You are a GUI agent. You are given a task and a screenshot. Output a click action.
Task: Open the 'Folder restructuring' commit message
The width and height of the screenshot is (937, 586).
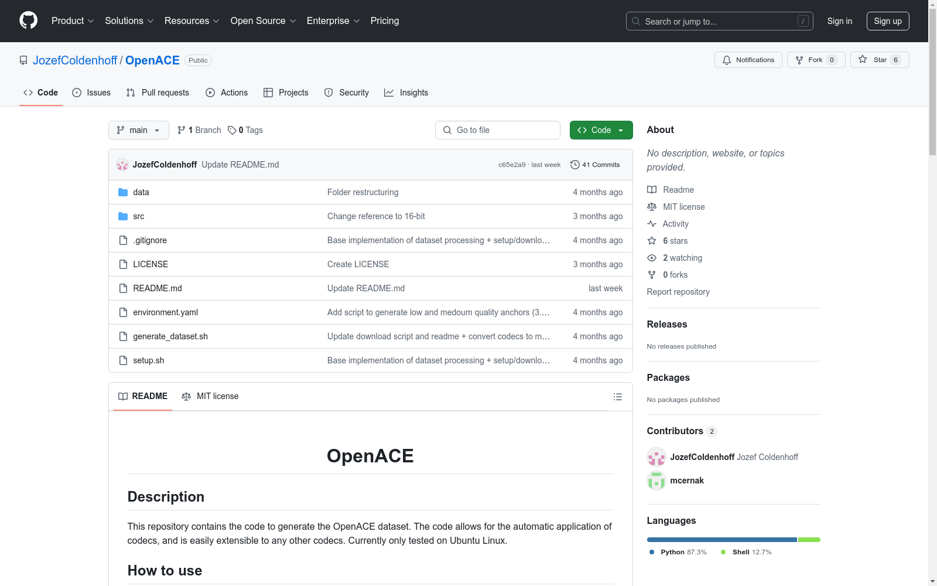363,192
